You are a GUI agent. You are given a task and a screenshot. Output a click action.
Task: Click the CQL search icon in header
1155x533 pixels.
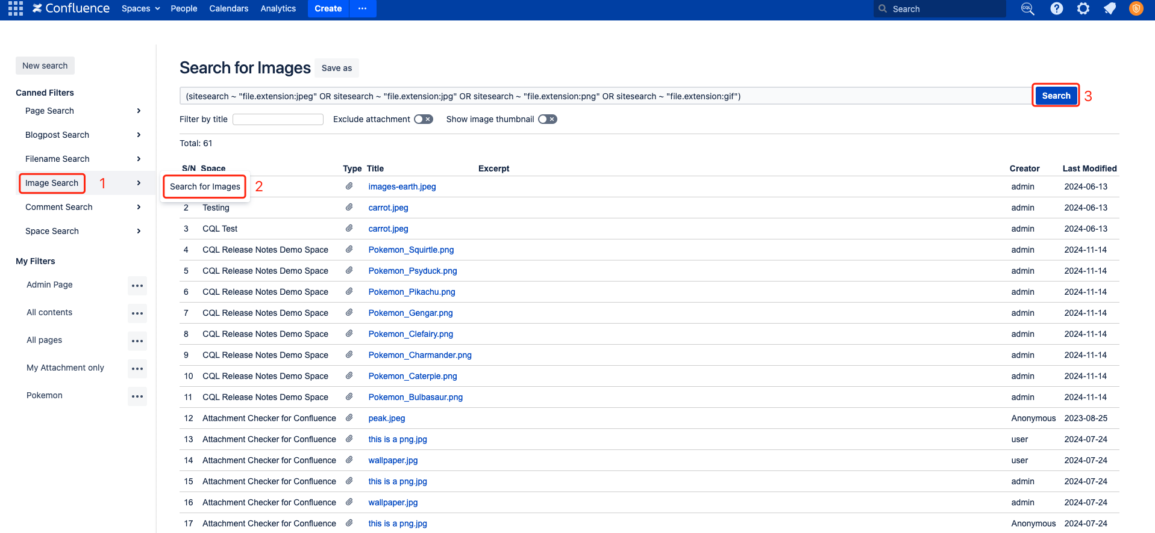1027,8
